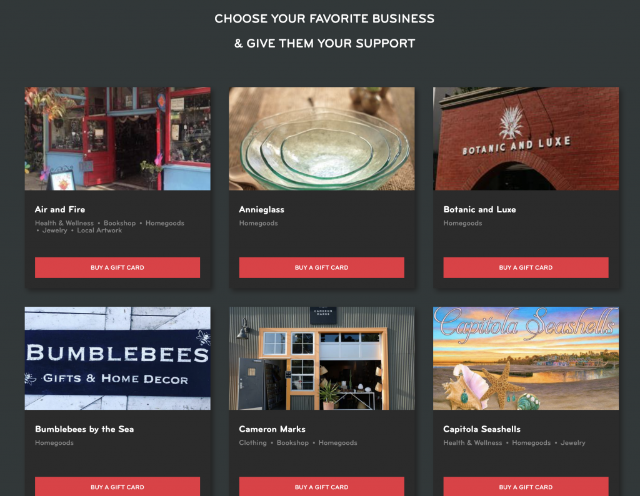Buy a gift card for Annieglass
Viewport: 640px width, 496px height.
tap(322, 267)
